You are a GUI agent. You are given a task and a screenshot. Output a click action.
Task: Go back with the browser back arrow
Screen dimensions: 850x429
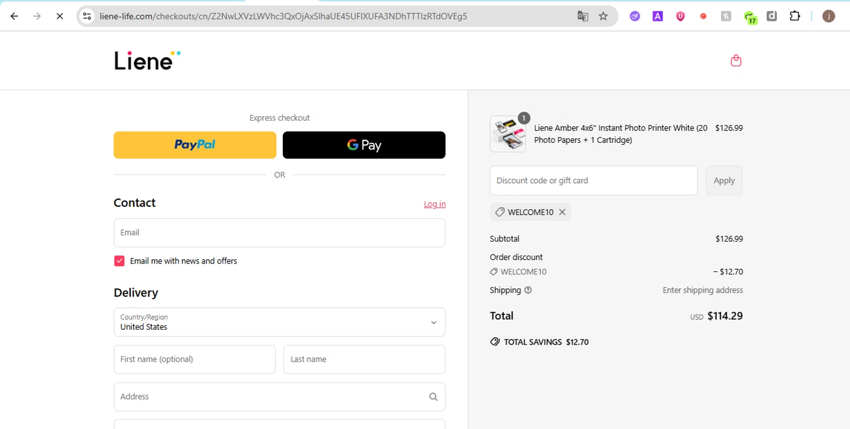15,16
